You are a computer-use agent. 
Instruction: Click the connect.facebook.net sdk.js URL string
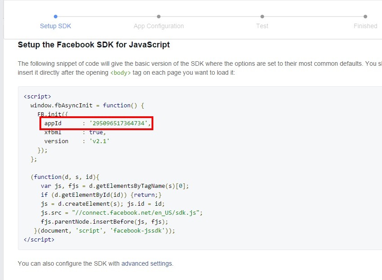coord(136,212)
